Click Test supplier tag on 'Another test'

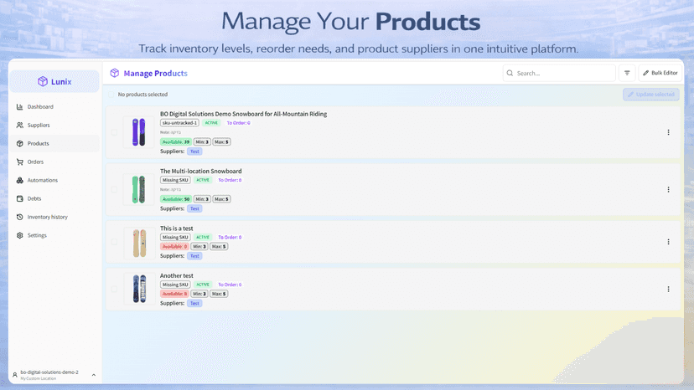(x=194, y=303)
